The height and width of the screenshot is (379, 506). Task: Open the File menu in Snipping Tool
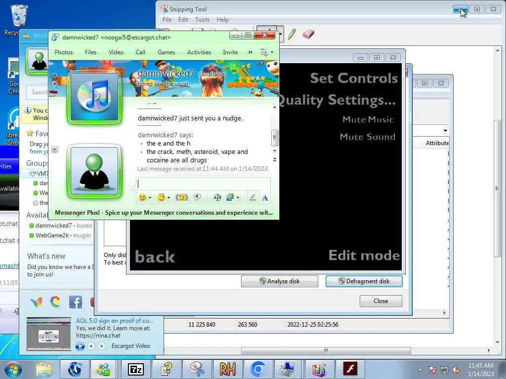point(167,20)
